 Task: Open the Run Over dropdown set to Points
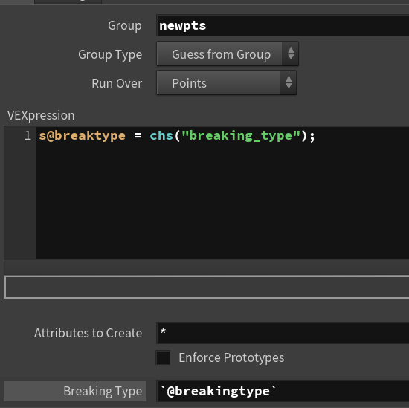pyautogui.click(x=226, y=83)
